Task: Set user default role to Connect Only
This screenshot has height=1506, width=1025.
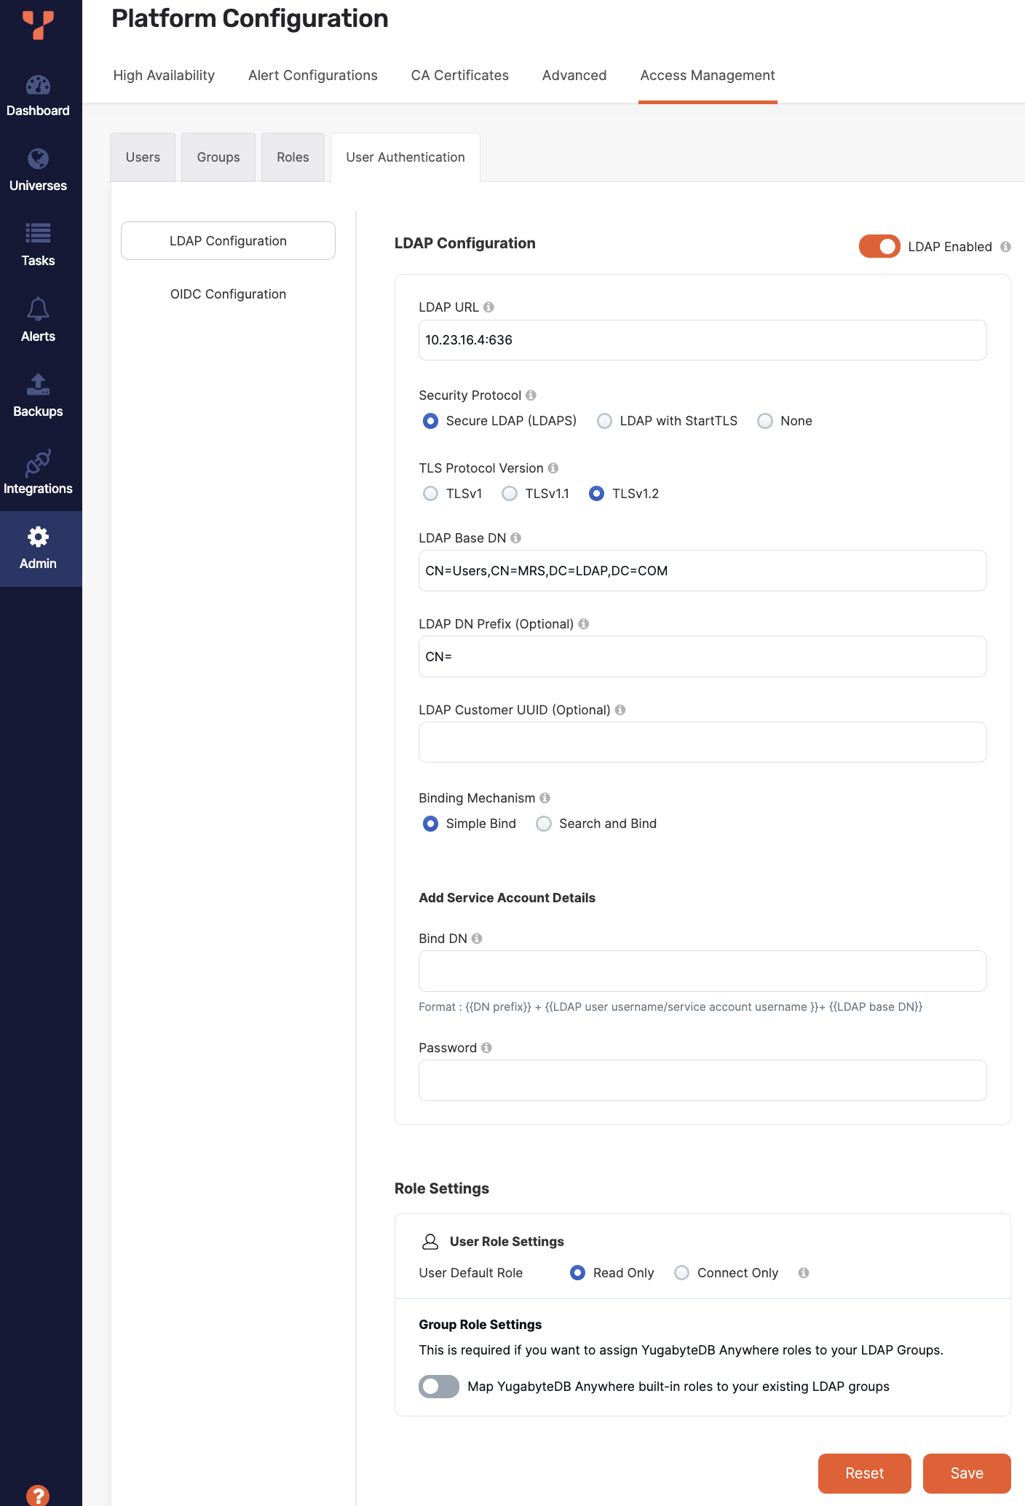Action: (681, 1273)
